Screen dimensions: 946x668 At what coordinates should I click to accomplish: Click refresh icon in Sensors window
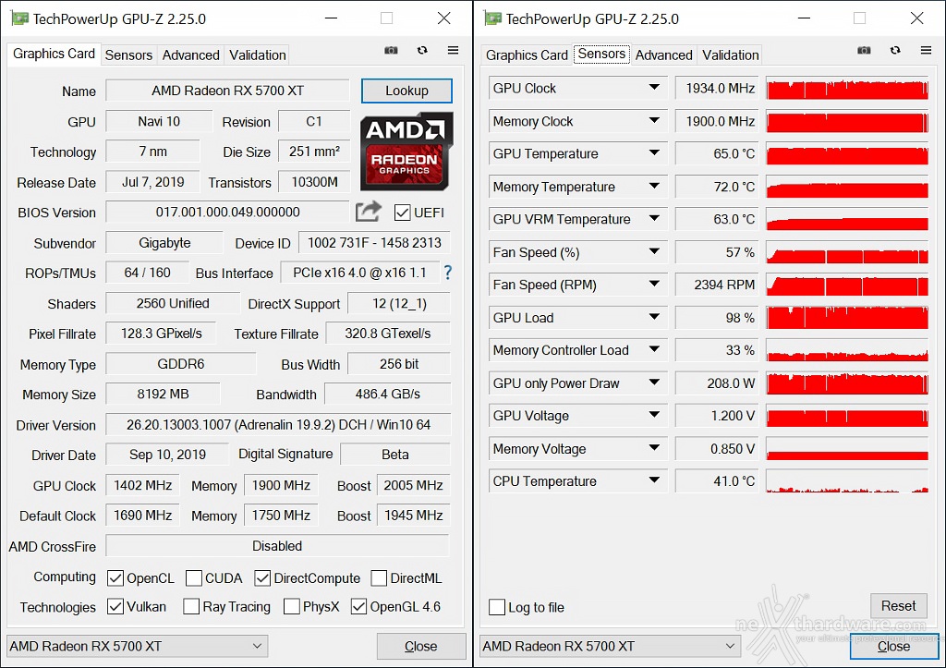click(895, 50)
